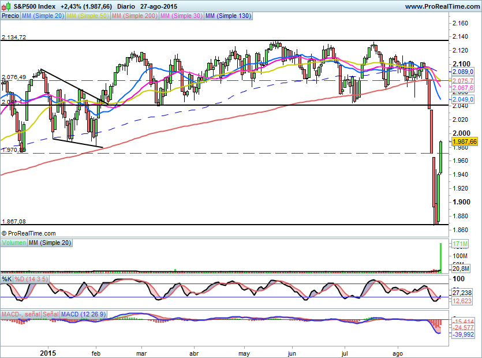Click the current price tag 1.987,66
Image resolution: width=482 pixels, height=358 pixels.
coord(465,141)
